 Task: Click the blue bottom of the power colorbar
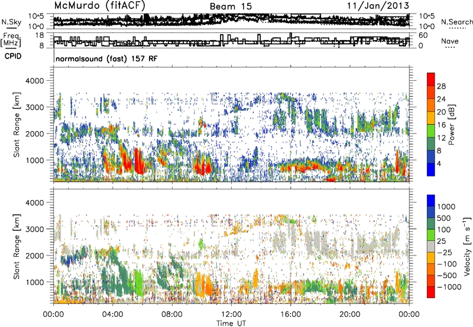[x=431, y=169]
